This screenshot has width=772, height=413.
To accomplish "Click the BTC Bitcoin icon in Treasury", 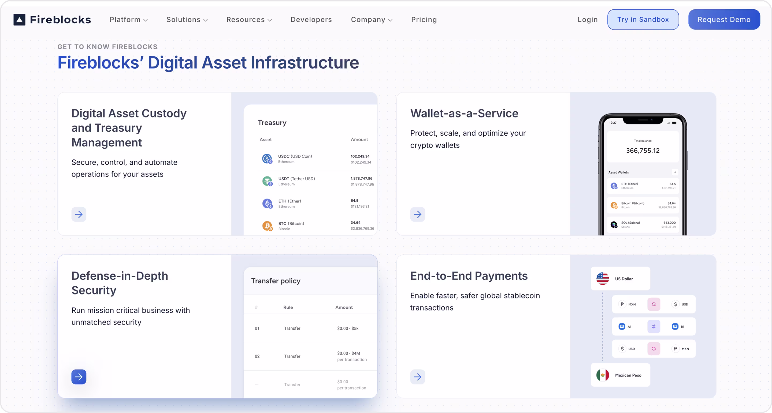I will 267,226.
